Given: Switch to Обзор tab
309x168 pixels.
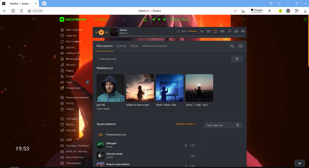Looking at the screenshot, I should pos(134,46).
